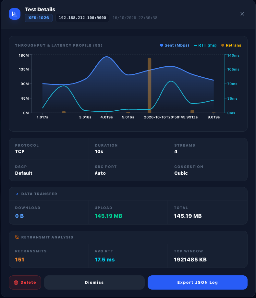The height and width of the screenshot is (298, 256).
Task: Click the tall retransmit bar in chart
Action: click(150, 85)
